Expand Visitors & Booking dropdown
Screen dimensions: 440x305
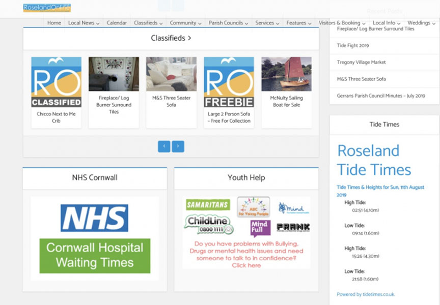[342, 23]
